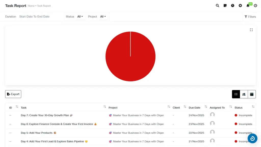
Task: Click the plus quick-create icon
Action: [240, 5]
